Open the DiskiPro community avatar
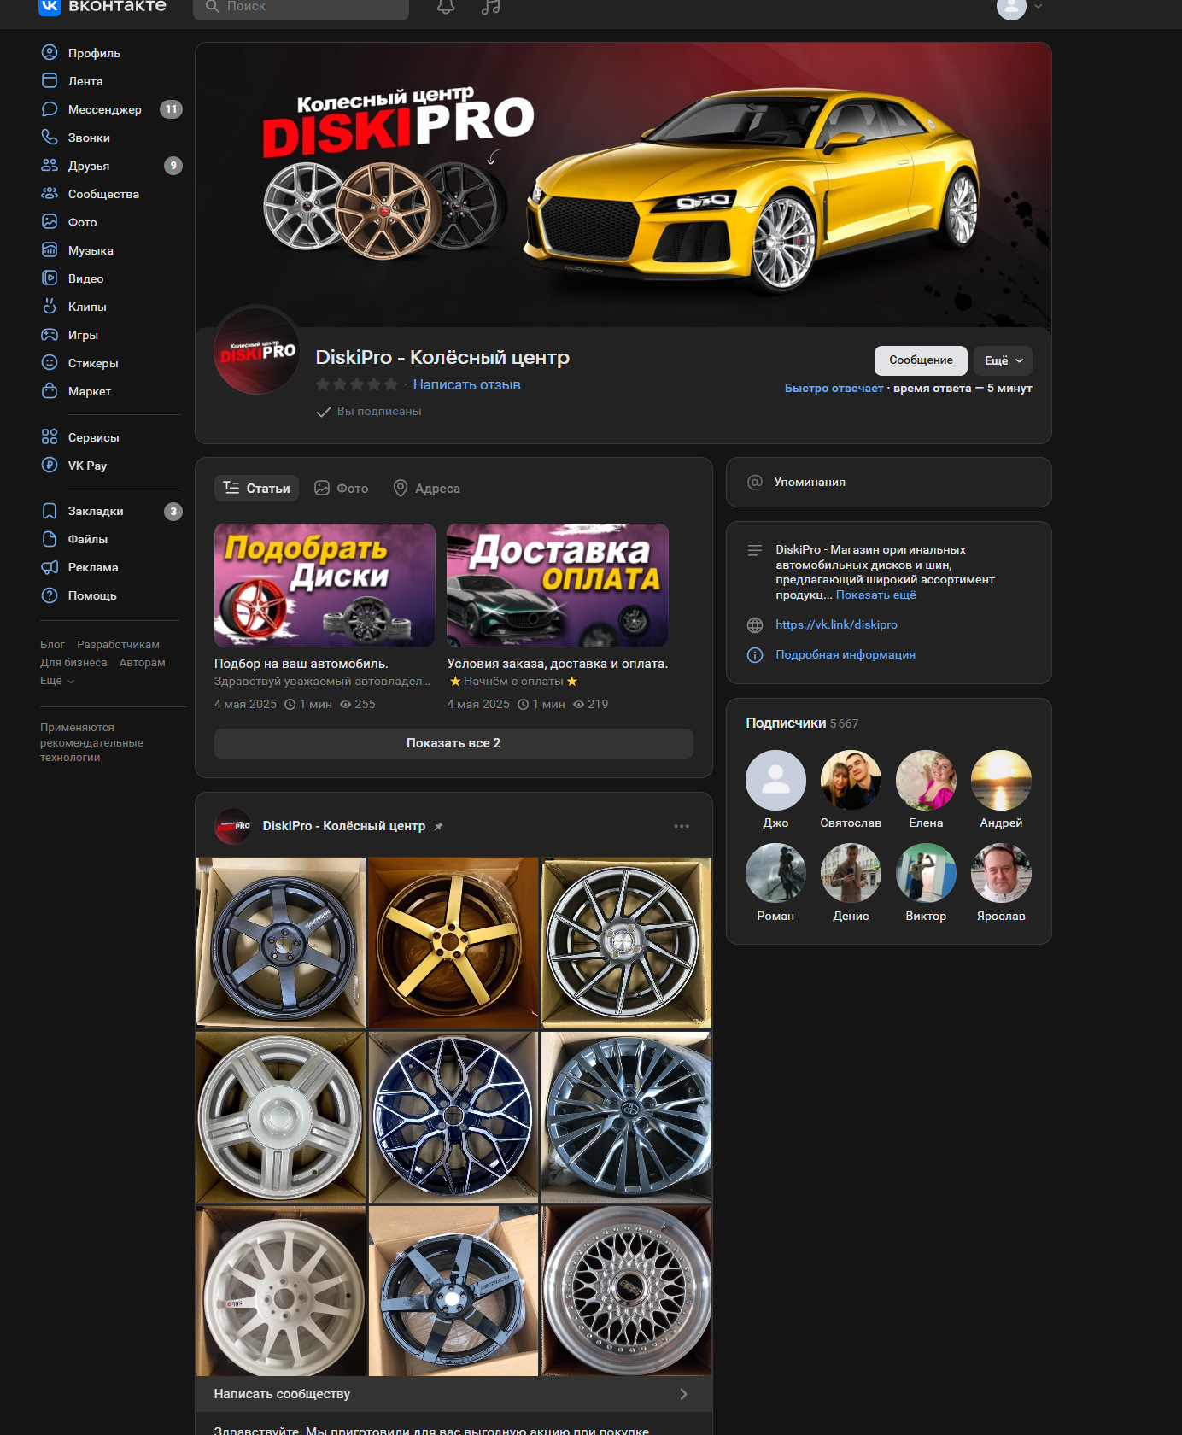1182x1435 pixels. [257, 351]
